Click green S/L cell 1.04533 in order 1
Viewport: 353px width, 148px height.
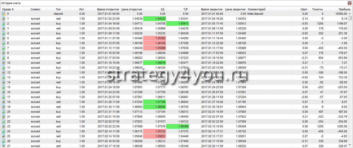154,19
